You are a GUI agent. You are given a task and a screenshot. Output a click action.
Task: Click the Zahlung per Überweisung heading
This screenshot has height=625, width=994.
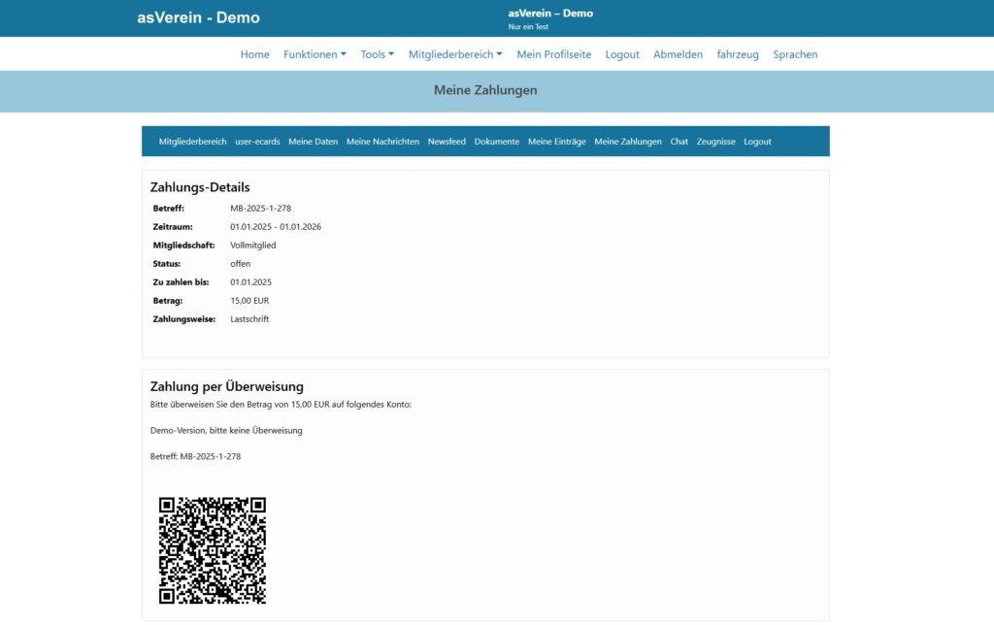click(x=227, y=386)
